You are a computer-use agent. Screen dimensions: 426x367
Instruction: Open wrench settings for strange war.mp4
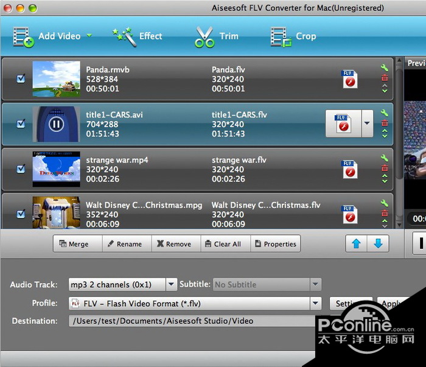(x=385, y=158)
